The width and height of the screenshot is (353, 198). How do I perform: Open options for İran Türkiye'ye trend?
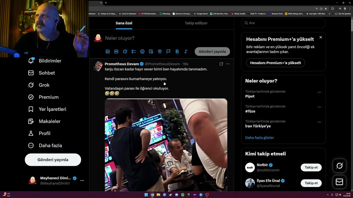point(319,122)
